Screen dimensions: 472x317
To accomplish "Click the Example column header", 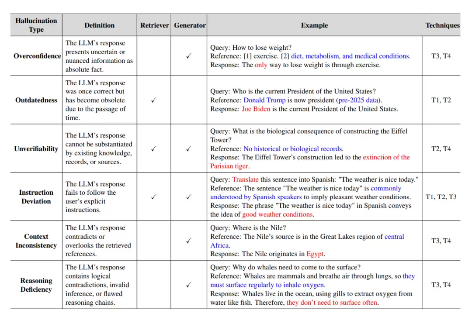I will (x=314, y=25).
